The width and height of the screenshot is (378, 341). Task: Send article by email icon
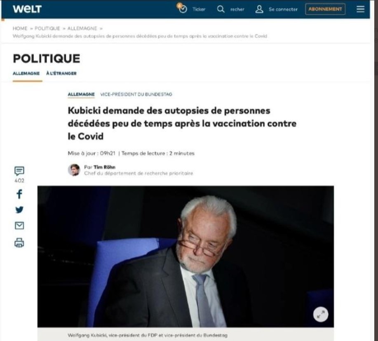pyautogui.click(x=19, y=226)
